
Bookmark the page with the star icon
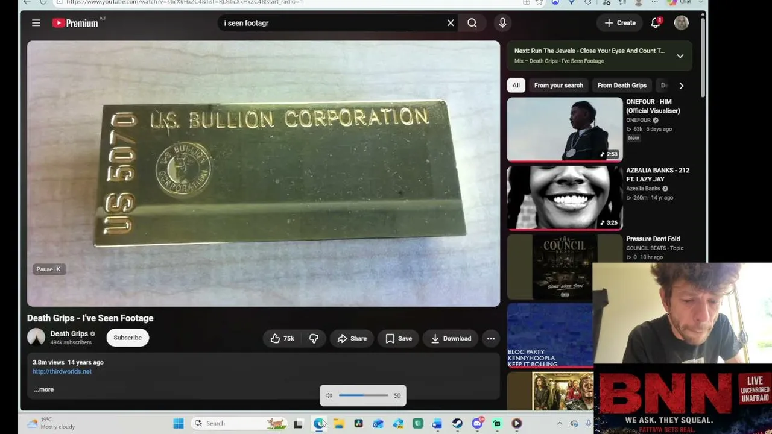(540, 2)
